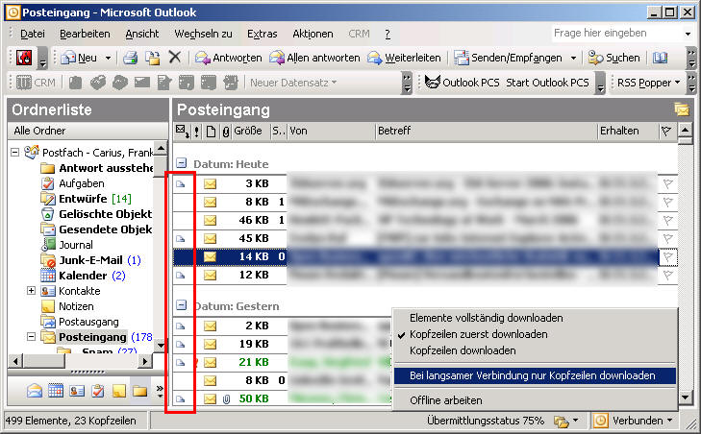Image resolution: width=701 pixels, height=434 pixels.
Task: Collapse the Datum: Heute group
Action: [181, 163]
